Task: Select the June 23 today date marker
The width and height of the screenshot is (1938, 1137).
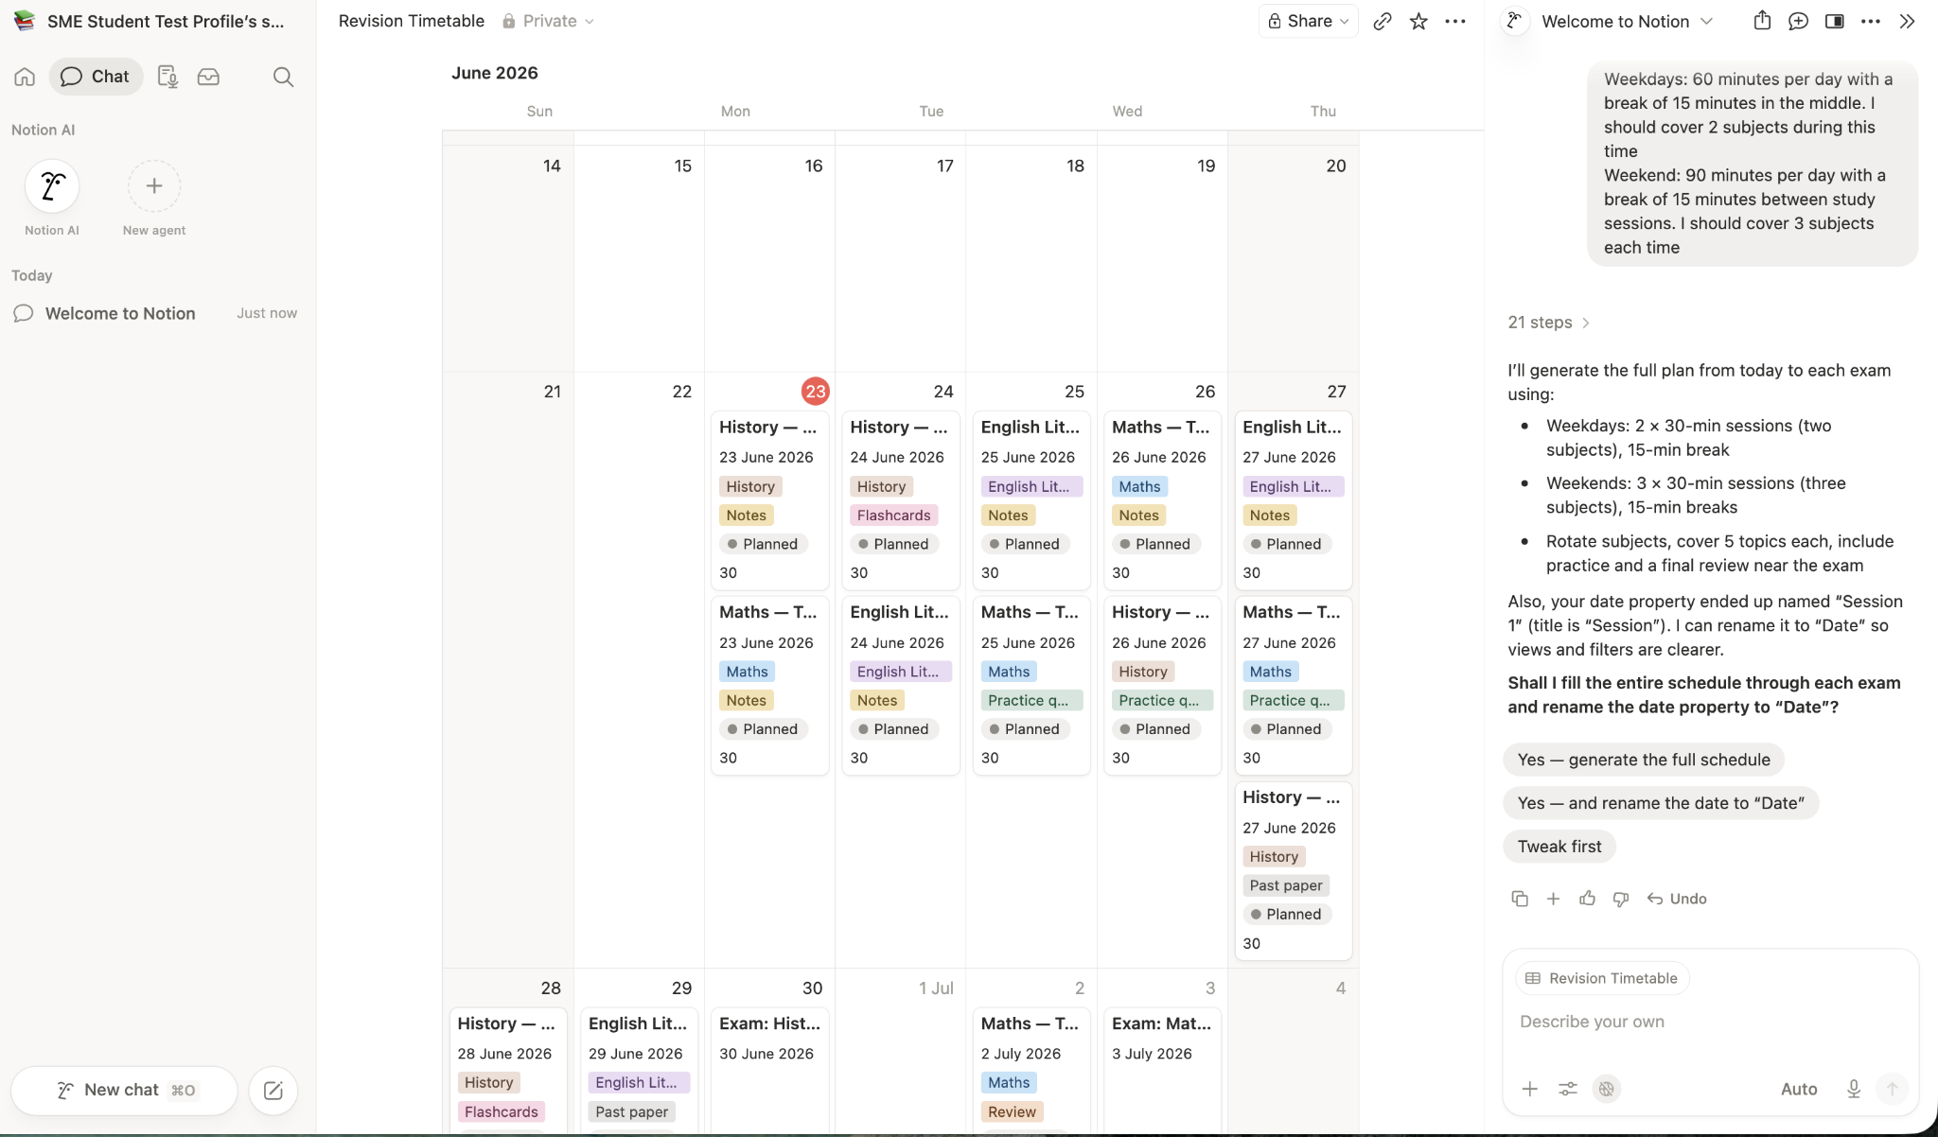Action: 815,391
